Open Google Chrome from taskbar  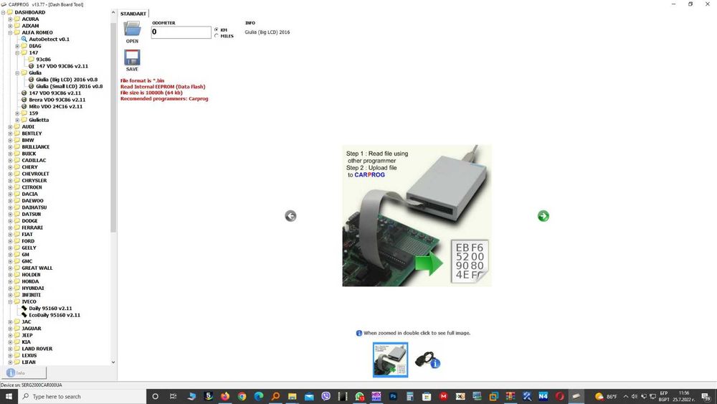[x=242, y=396]
